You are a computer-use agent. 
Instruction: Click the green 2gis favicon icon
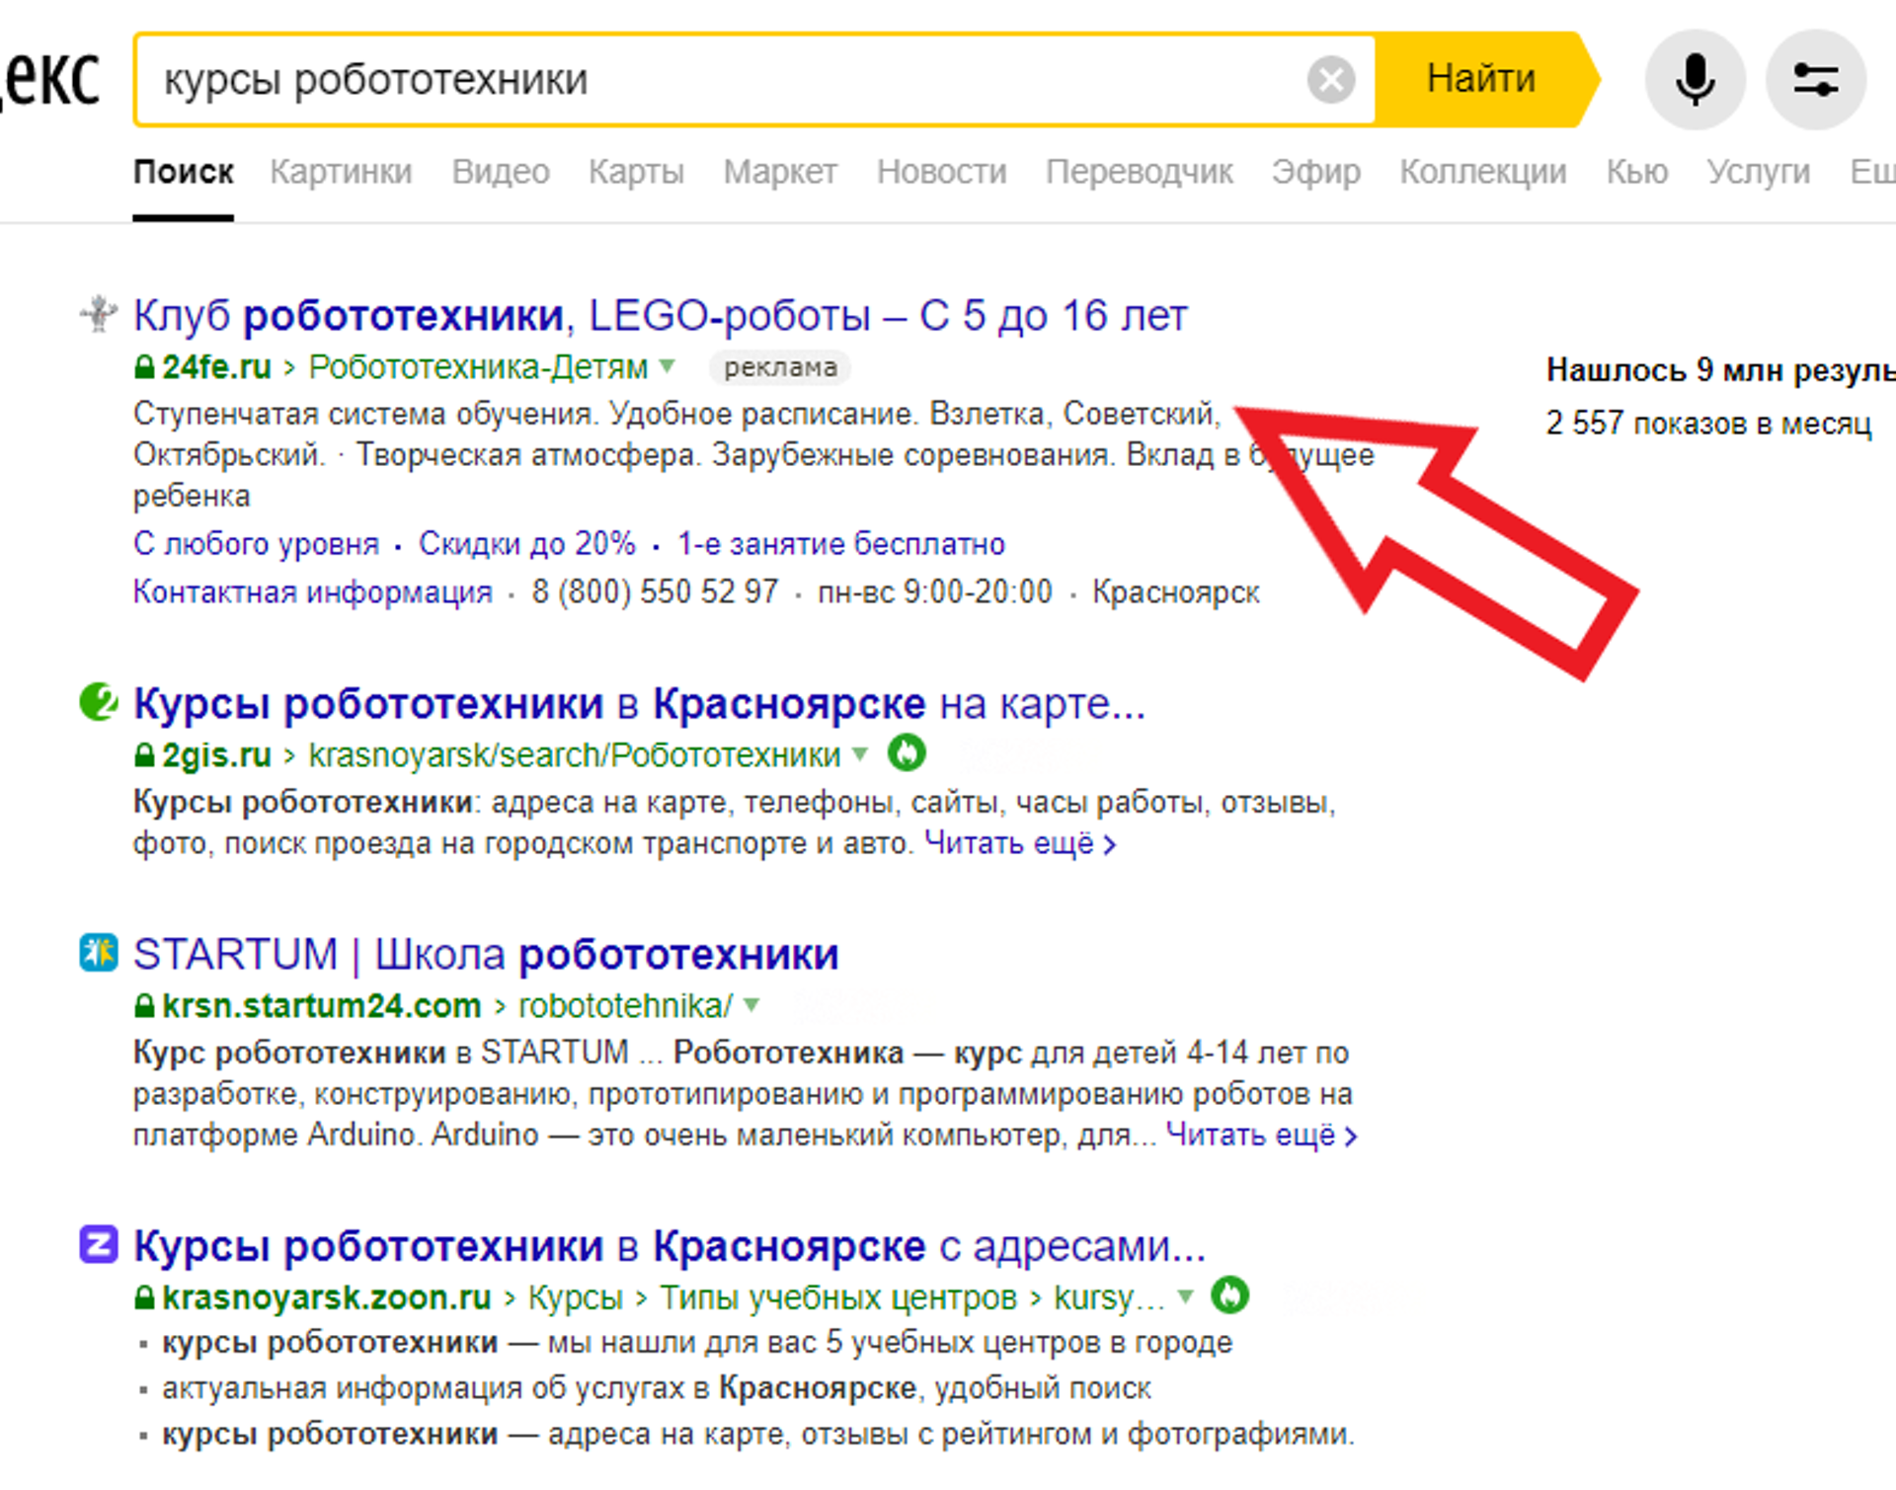tap(98, 703)
